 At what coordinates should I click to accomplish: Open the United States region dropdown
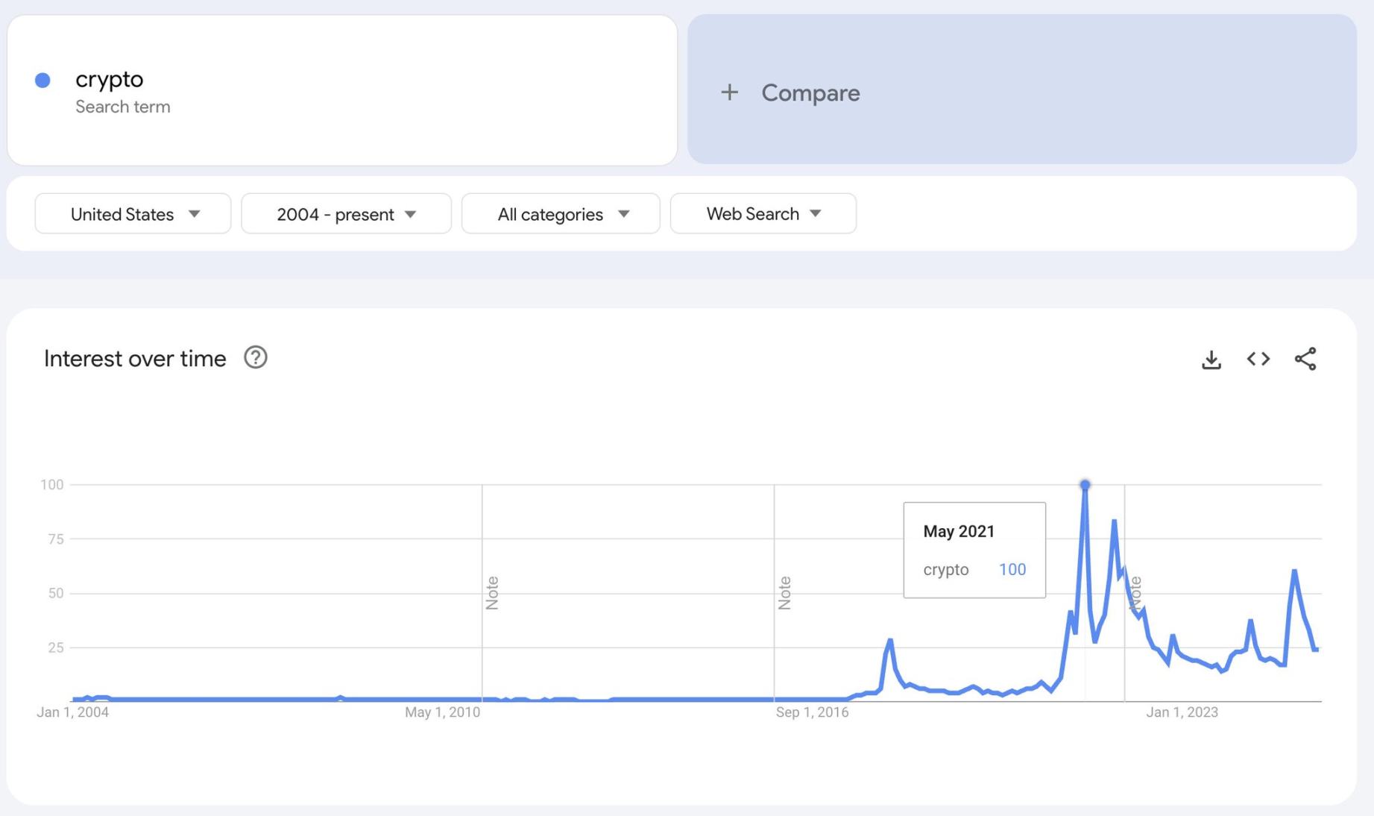point(133,214)
